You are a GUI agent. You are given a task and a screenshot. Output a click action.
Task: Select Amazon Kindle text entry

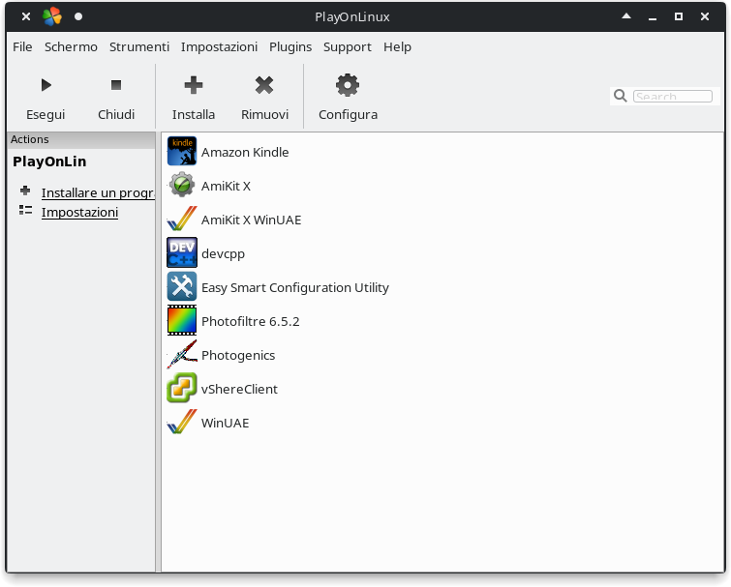coord(245,152)
